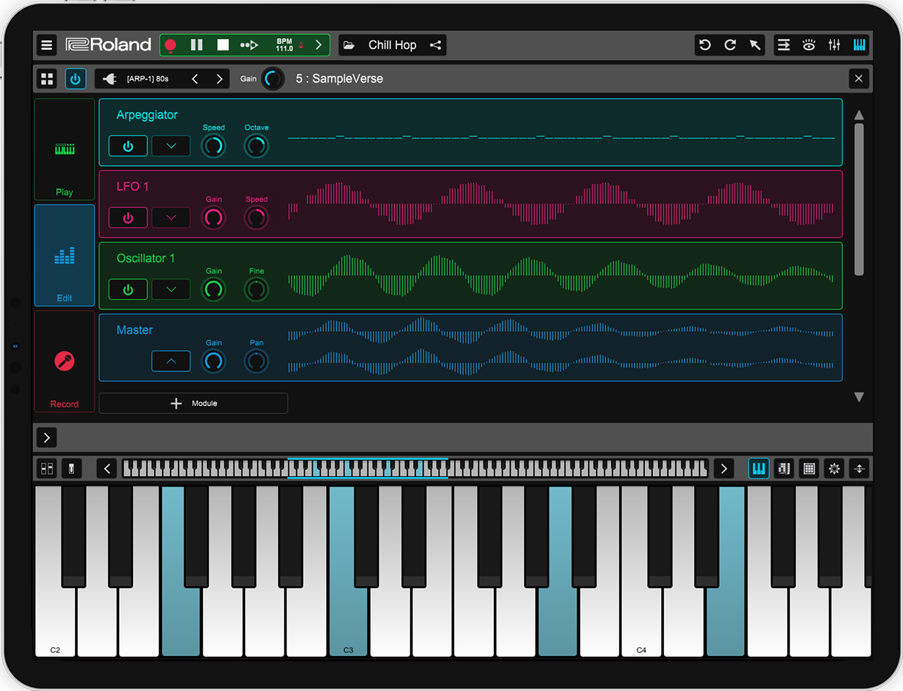
Task: Select the Play mode in the sidebar
Action: 64,149
